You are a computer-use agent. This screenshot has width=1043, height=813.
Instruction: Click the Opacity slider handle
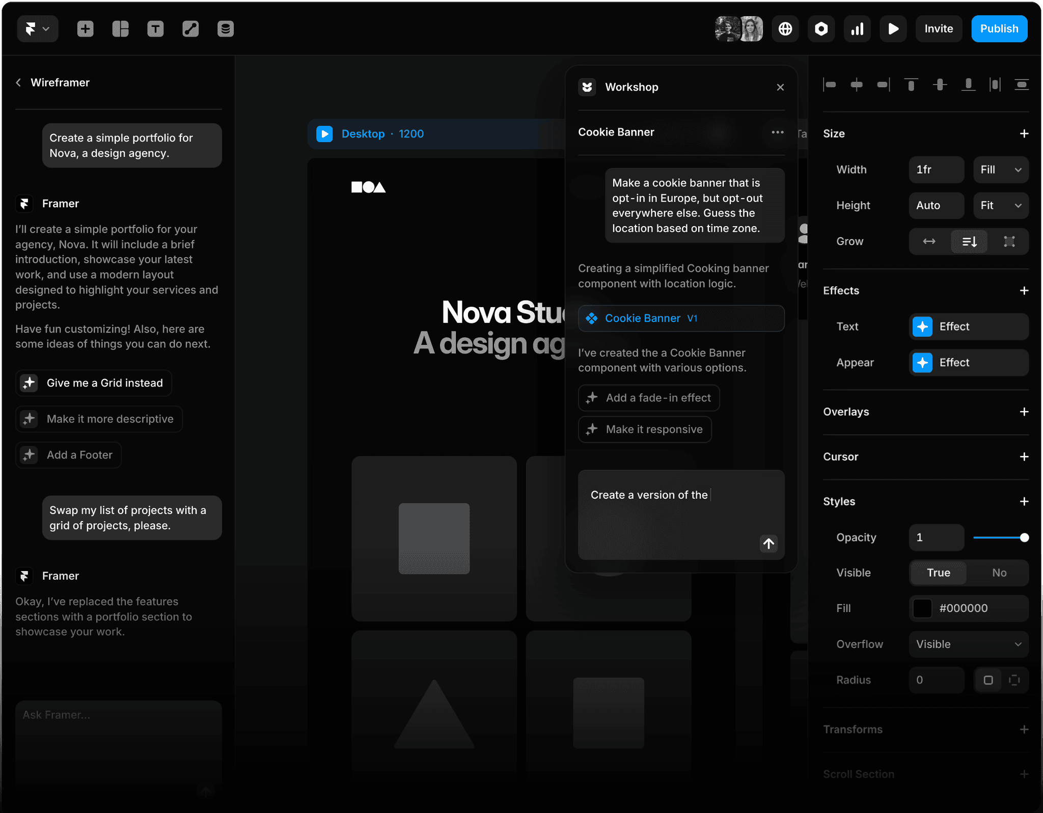click(x=1024, y=537)
